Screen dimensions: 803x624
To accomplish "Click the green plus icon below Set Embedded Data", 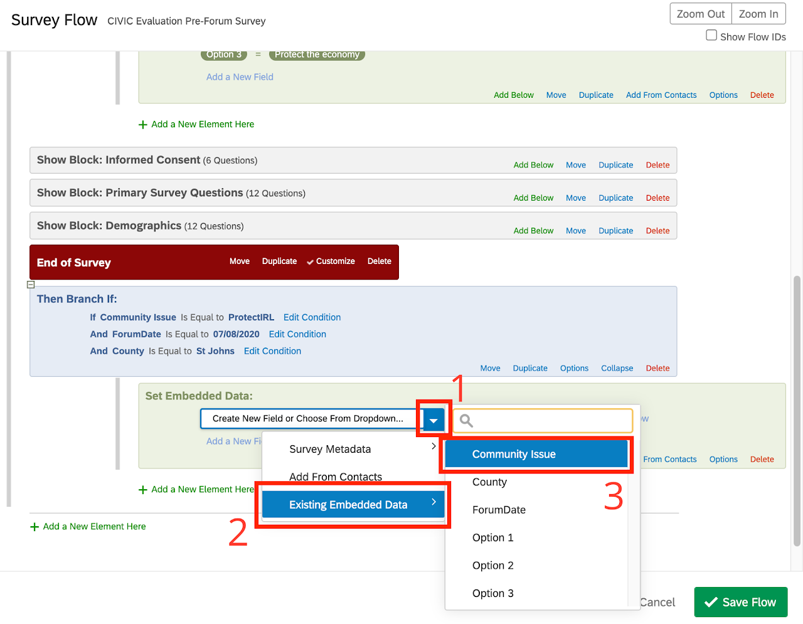I will [x=143, y=490].
